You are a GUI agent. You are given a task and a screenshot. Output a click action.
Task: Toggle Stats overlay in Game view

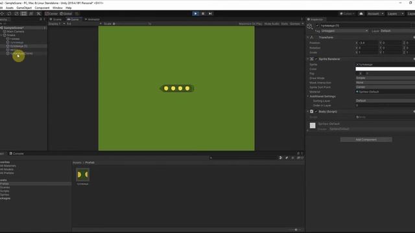tap(285, 24)
